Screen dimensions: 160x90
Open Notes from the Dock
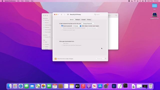coord(72,86)
